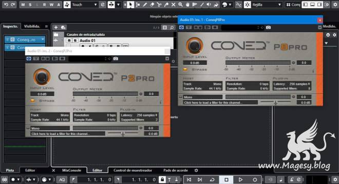This screenshot has width=339, height=184.
Task: Select the Erase tool
Action: click(x=152, y=5)
